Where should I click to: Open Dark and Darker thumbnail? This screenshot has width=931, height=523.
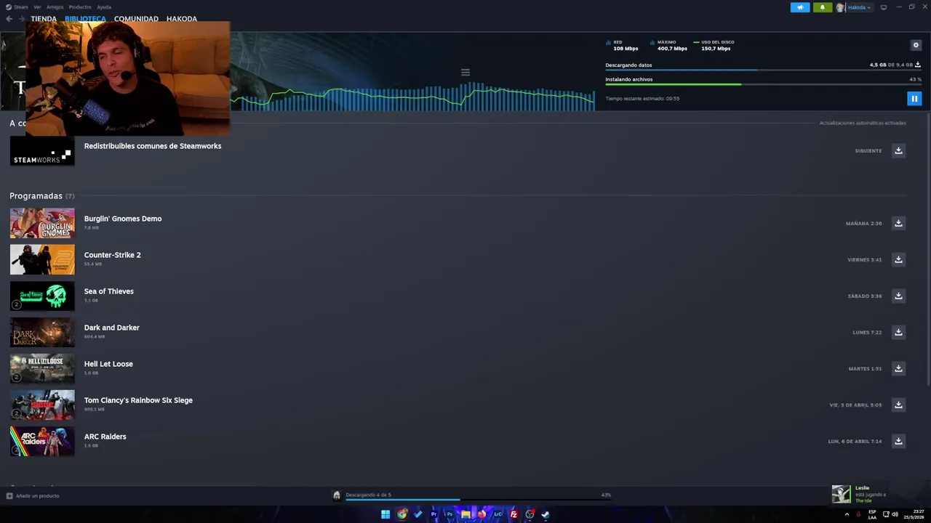(x=42, y=332)
